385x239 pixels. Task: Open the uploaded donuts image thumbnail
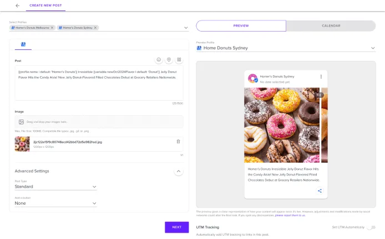point(22,144)
